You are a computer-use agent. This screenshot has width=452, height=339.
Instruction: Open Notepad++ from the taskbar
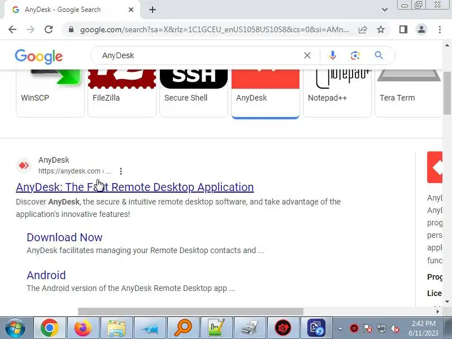pos(217,328)
